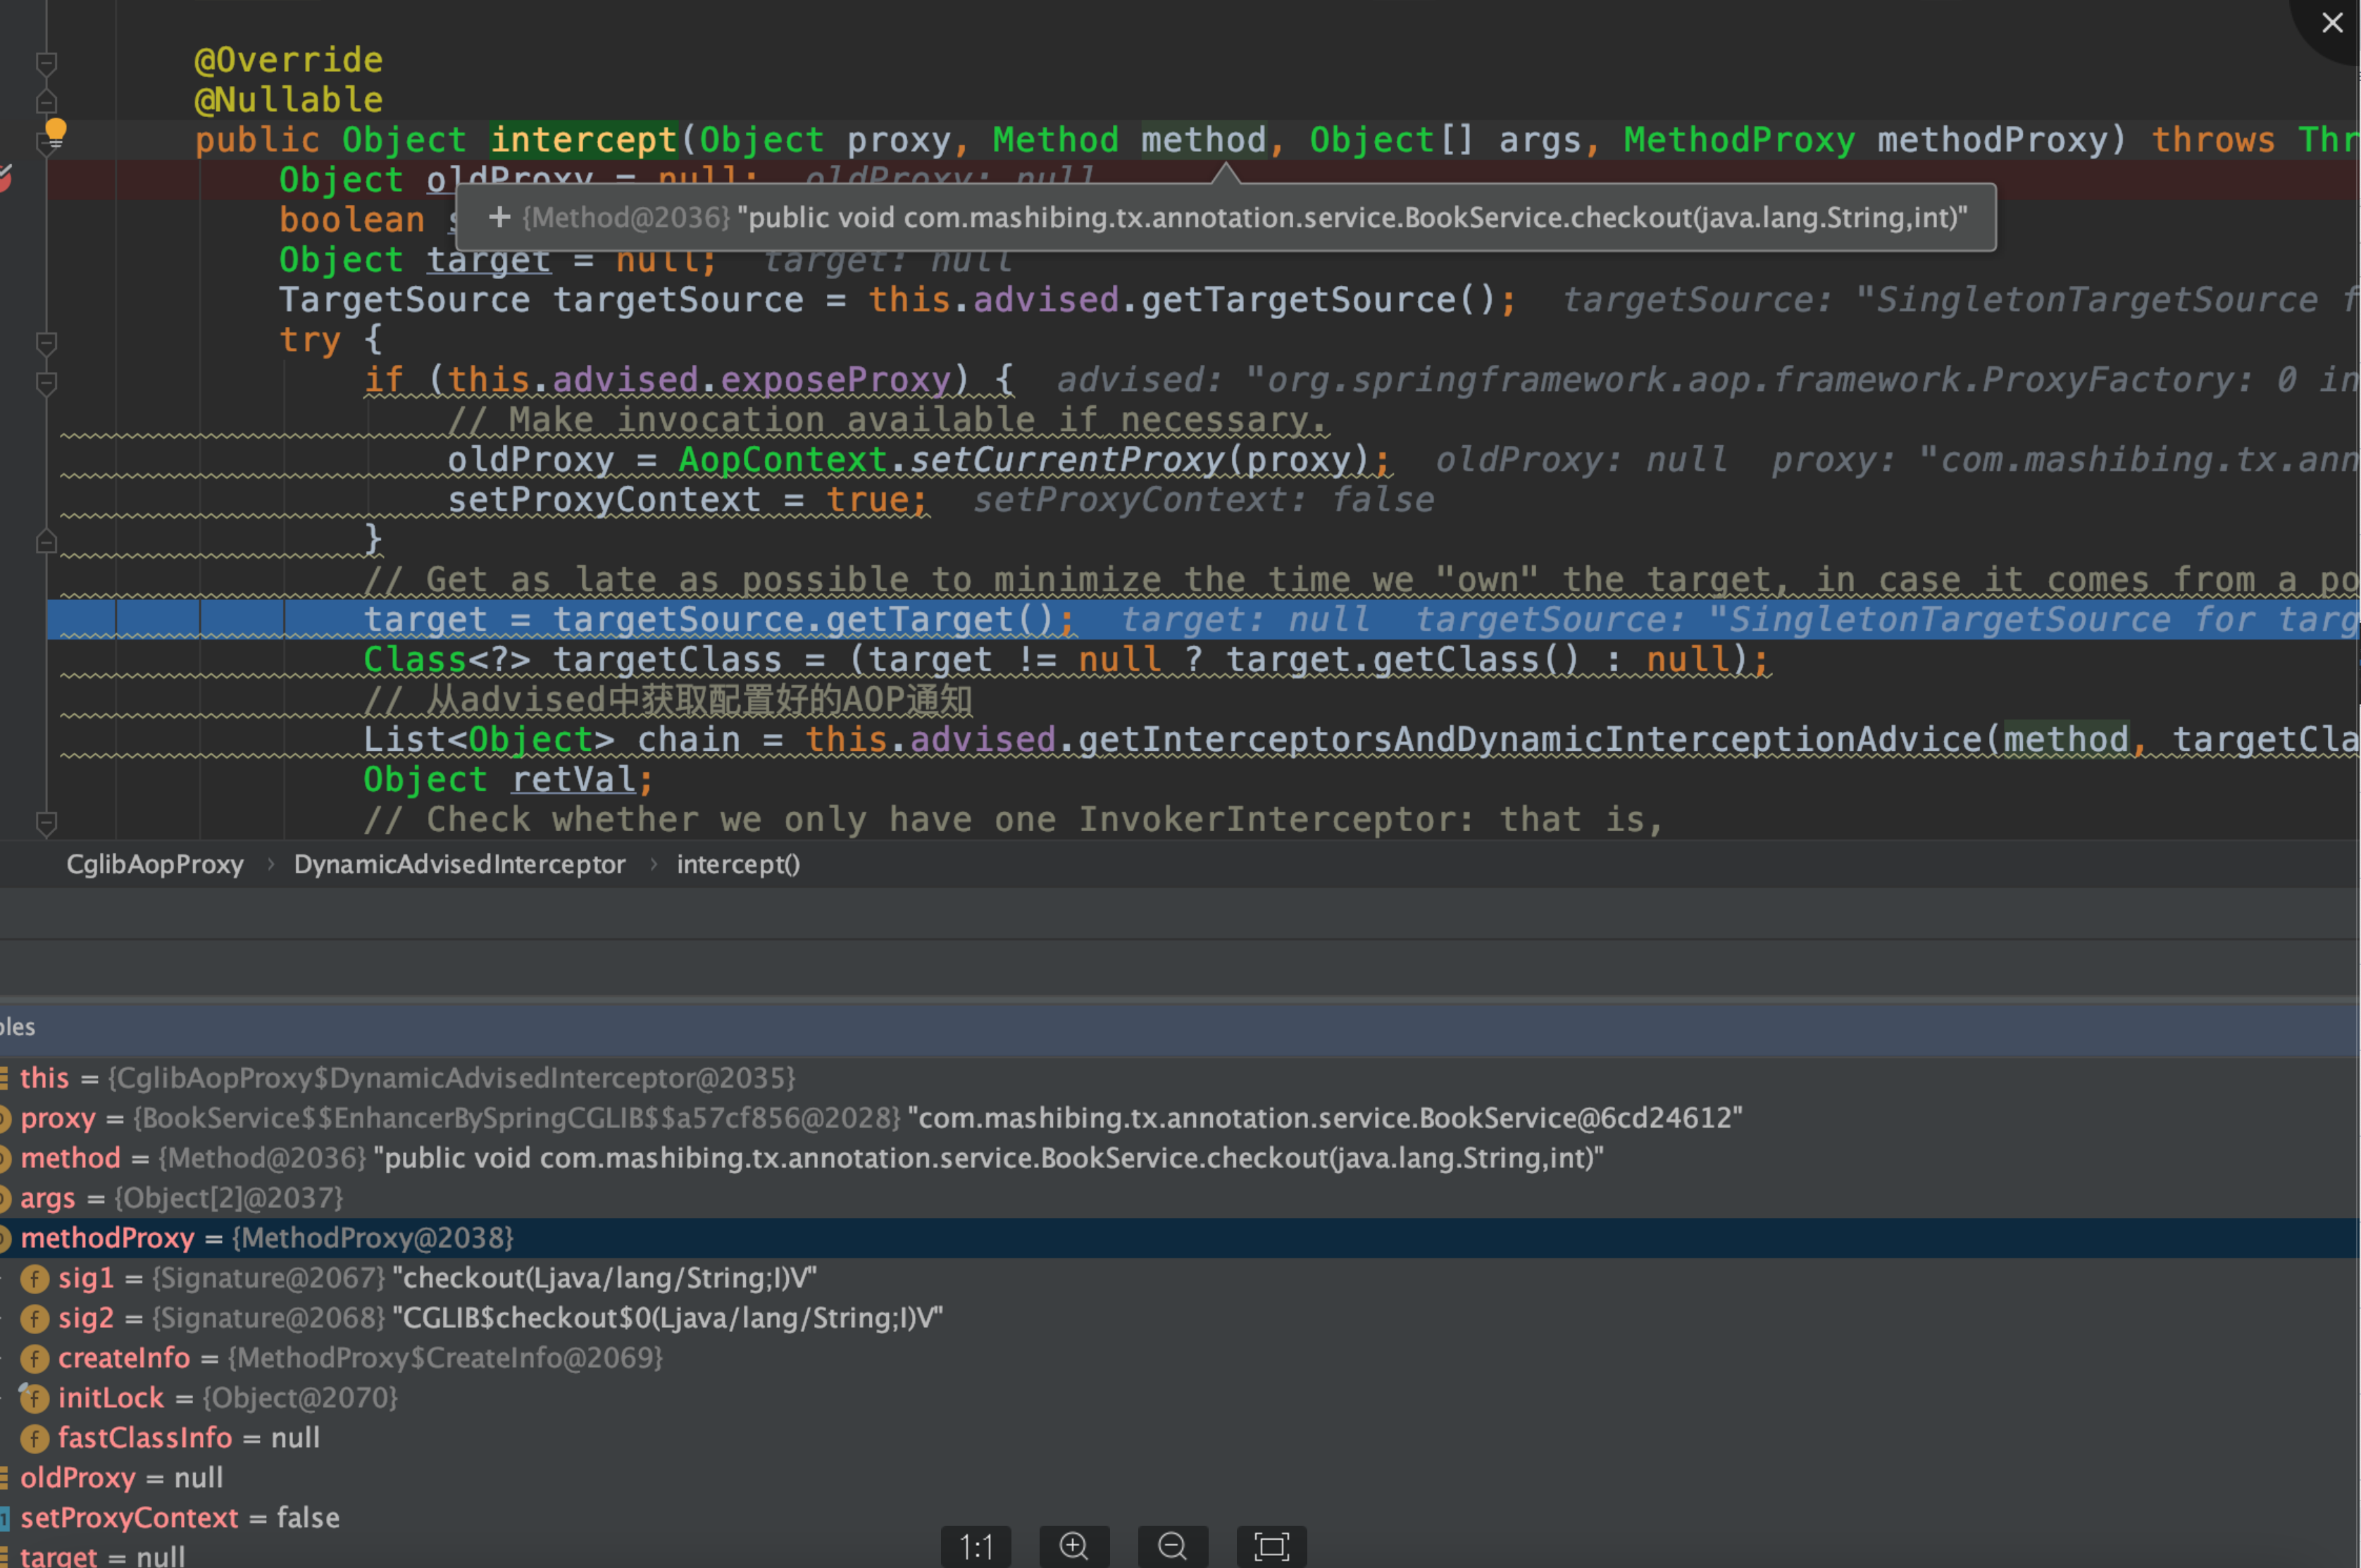Screen dimensions: 2361x1568
Task: Select the methodProxy variable row
Action: (x=108, y=1238)
